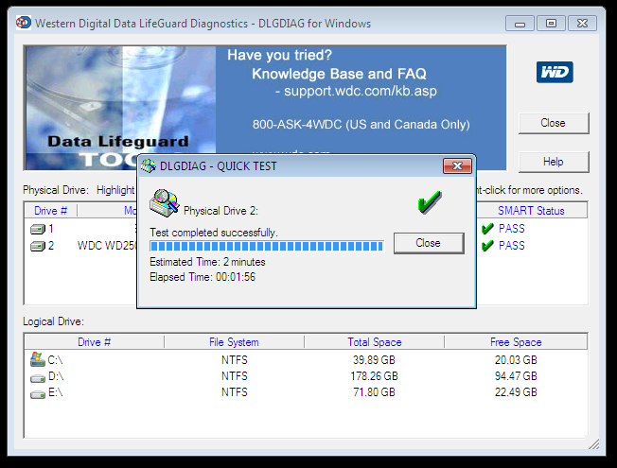The image size is (617, 468).
Task: Select physical drive 1 disk icon
Action: coord(38,229)
